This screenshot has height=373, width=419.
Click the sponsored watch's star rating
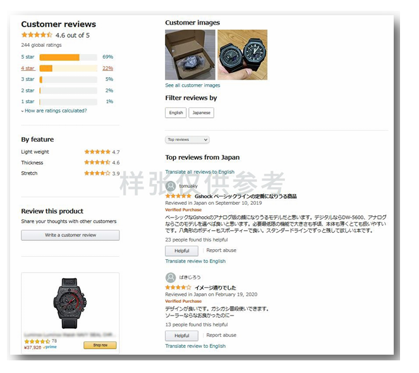37,341
